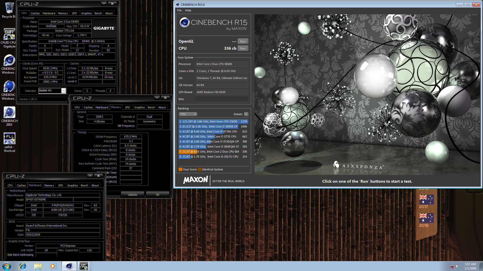Select the i7-4770K ranking entry

point(213,131)
